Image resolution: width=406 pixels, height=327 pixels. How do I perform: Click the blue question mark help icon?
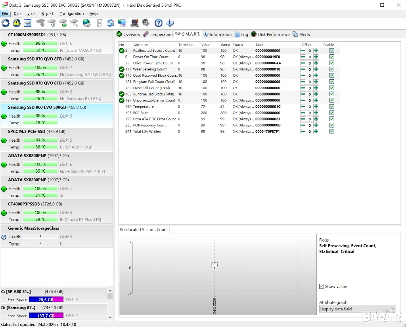point(159,23)
